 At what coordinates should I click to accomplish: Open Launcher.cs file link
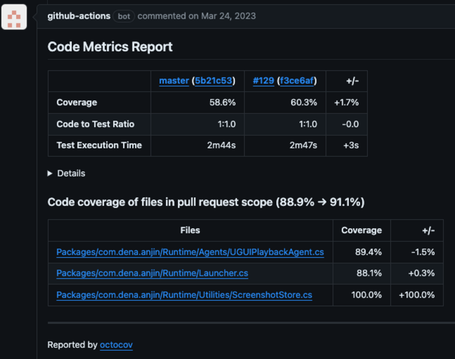tap(152, 273)
